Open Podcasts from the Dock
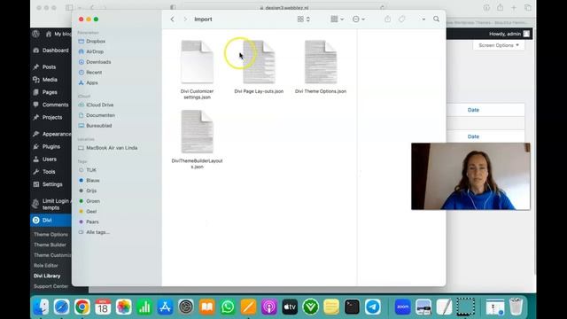 (269, 307)
